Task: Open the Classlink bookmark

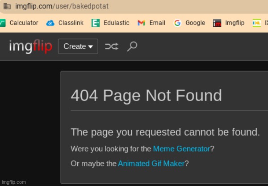Action: (65, 23)
